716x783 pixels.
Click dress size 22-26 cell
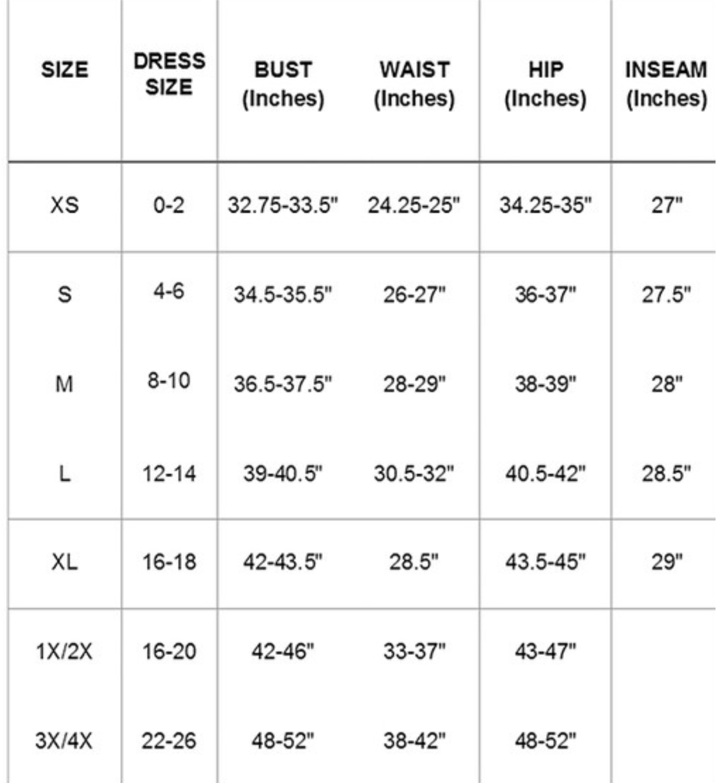click(x=169, y=741)
